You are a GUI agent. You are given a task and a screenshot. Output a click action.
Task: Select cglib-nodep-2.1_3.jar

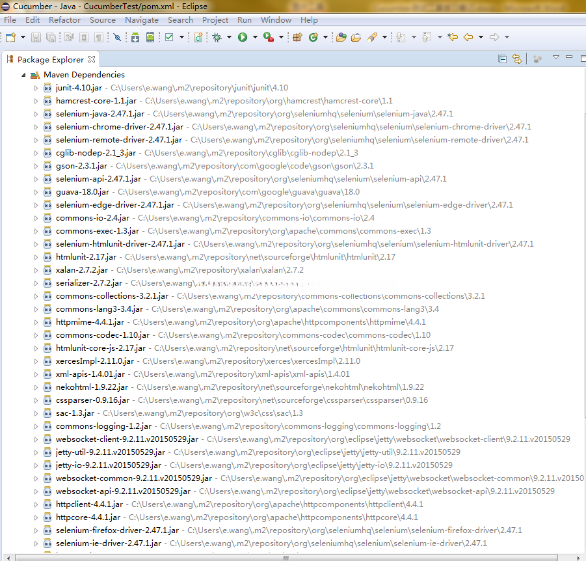(96, 153)
